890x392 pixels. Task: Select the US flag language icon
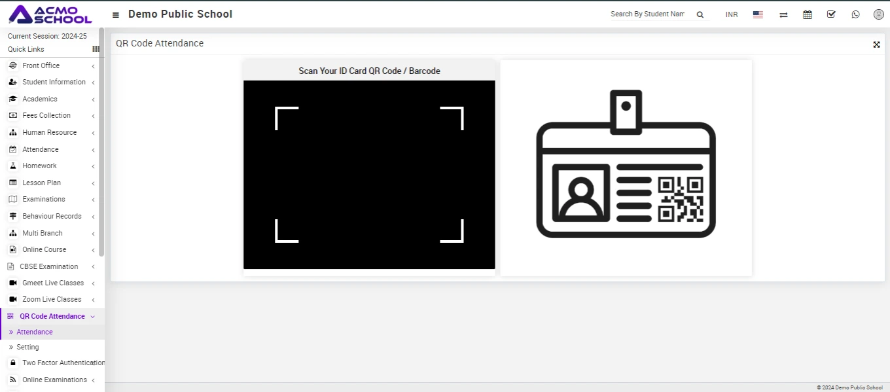pyautogui.click(x=758, y=14)
